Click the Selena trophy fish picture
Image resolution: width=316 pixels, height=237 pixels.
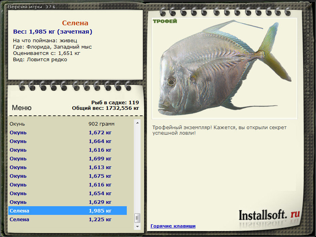click(224, 68)
